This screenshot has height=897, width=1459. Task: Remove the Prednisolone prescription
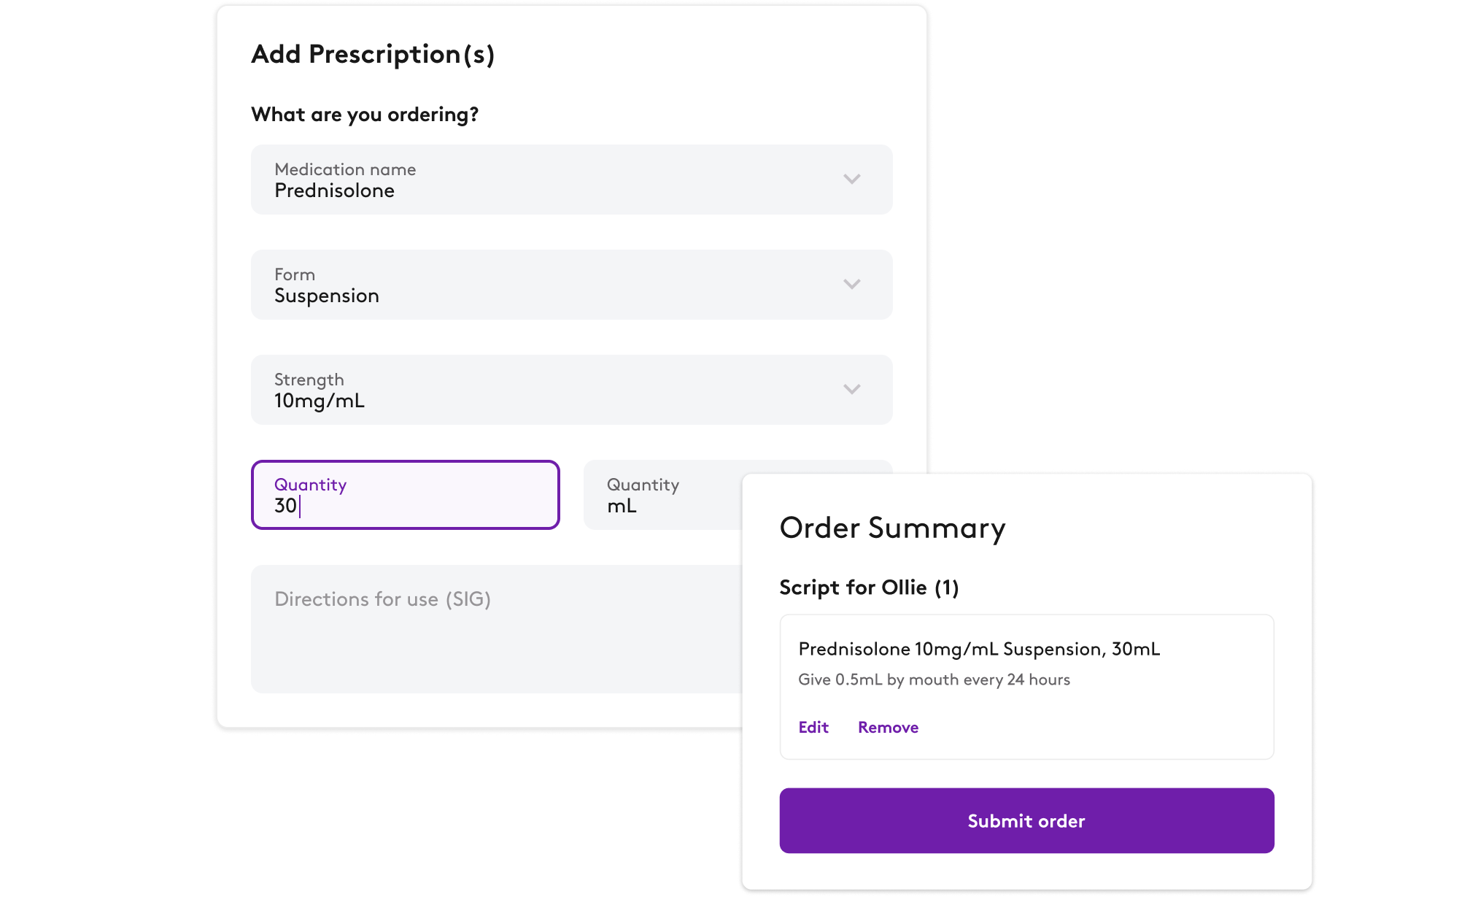888,727
